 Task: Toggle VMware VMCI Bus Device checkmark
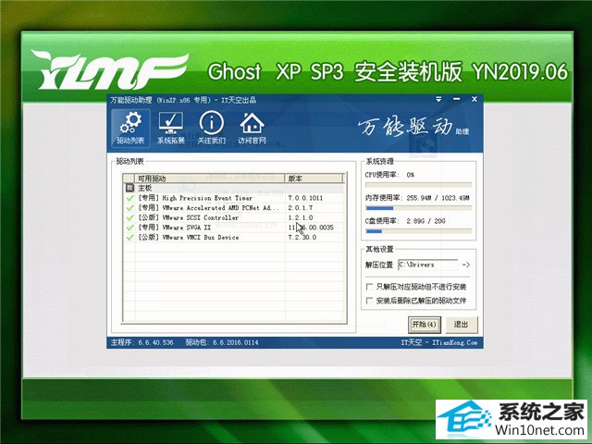pyautogui.click(x=129, y=237)
